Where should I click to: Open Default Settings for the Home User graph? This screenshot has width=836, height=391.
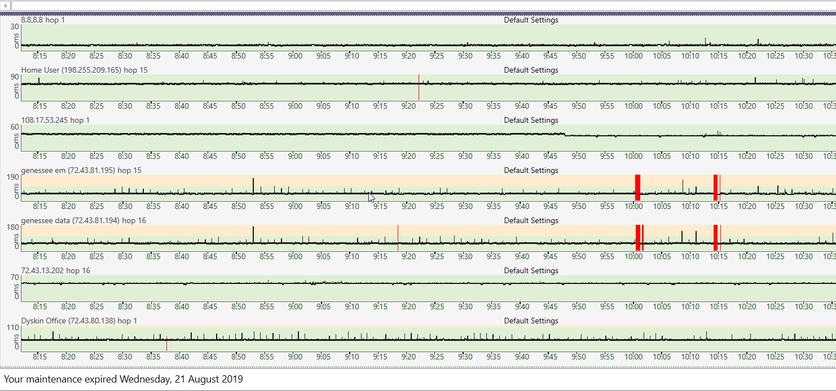tap(531, 70)
